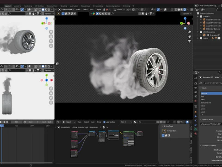Select Angled Camera 01 in outliner
222x167 pixels.
pyautogui.click(x=214, y=19)
